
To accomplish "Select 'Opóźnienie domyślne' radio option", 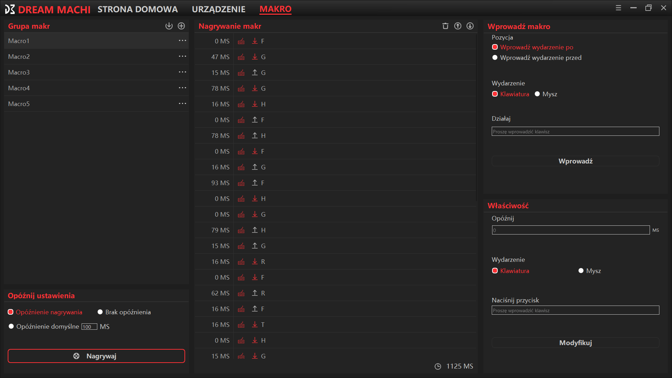I will click(x=11, y=327).
